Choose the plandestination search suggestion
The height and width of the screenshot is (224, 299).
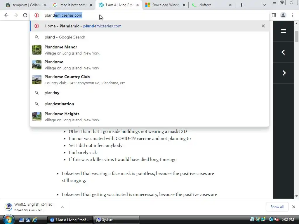[149, 104]
